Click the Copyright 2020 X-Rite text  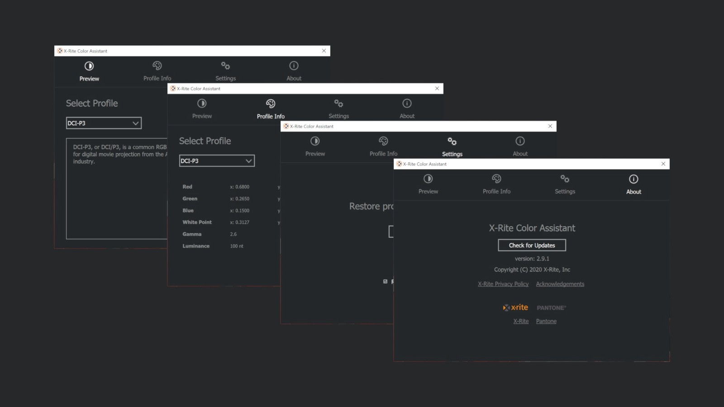click(x=532, y=270)
